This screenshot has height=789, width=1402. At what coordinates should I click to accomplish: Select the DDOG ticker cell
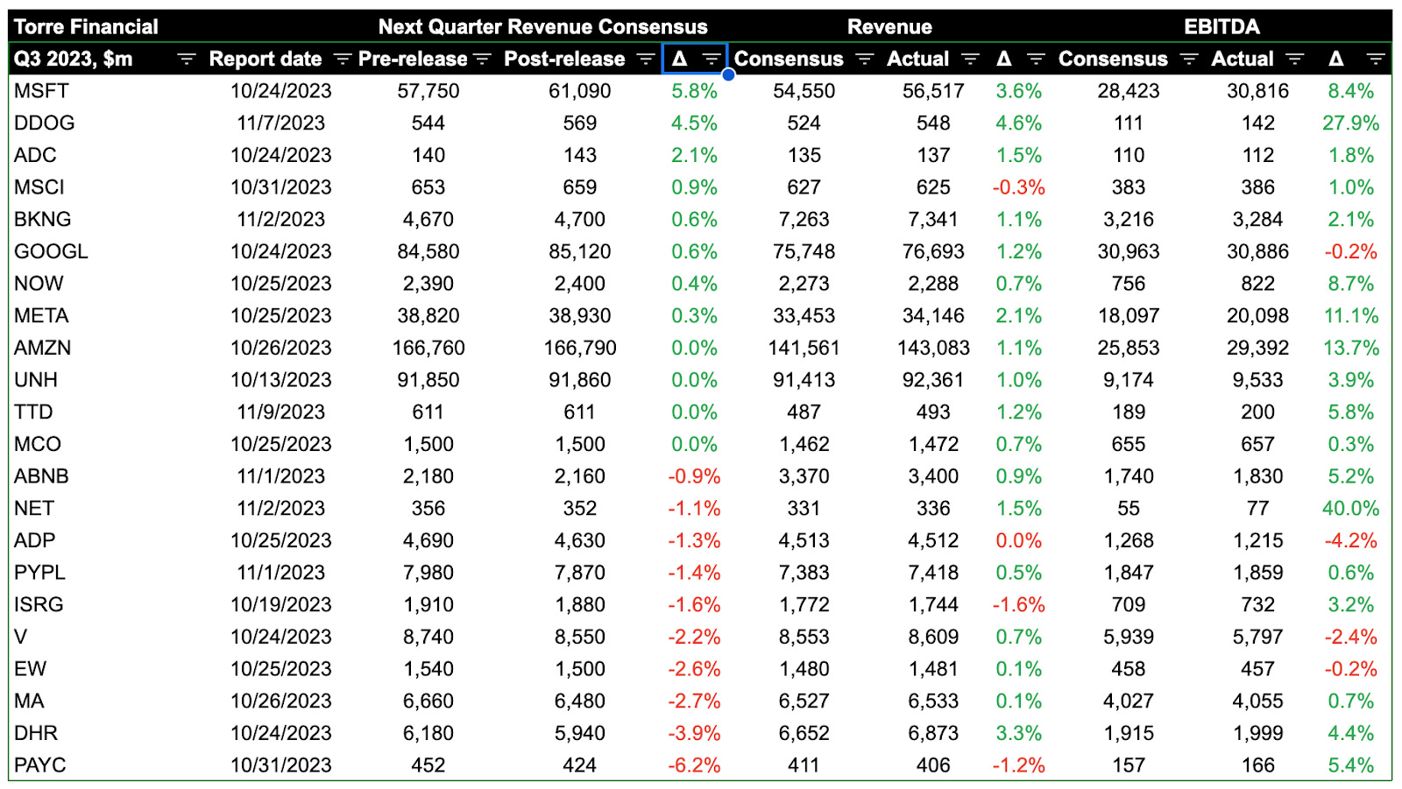44,123
